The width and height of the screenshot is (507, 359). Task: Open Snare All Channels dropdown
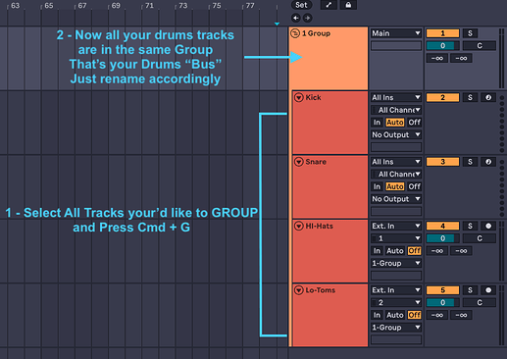click(x=396, y=175)
